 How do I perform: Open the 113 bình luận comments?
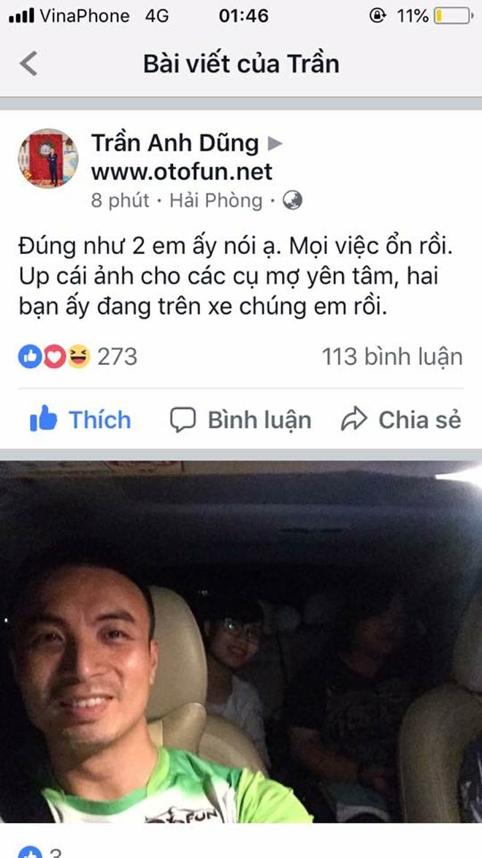[x=392, y=357]
